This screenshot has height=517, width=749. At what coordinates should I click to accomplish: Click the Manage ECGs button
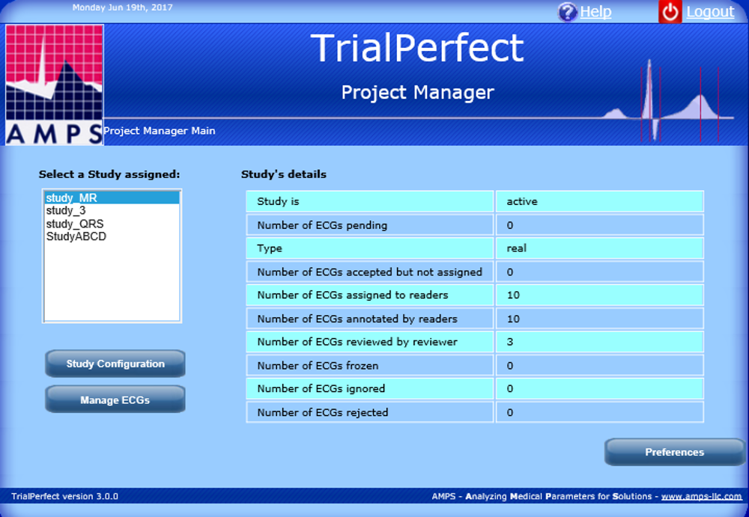115,400
